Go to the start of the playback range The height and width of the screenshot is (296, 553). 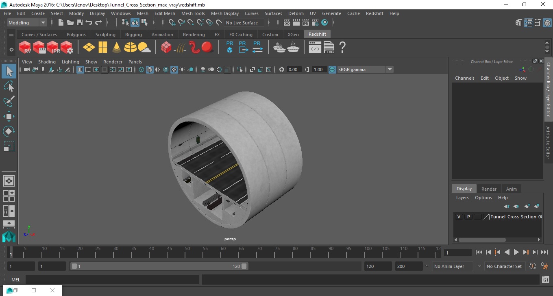[479, 252]
